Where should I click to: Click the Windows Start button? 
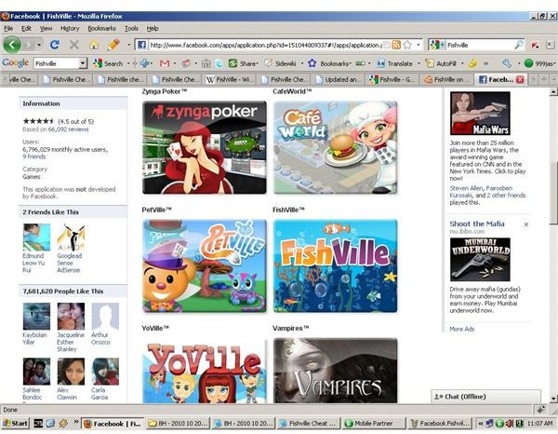point(15,424)
